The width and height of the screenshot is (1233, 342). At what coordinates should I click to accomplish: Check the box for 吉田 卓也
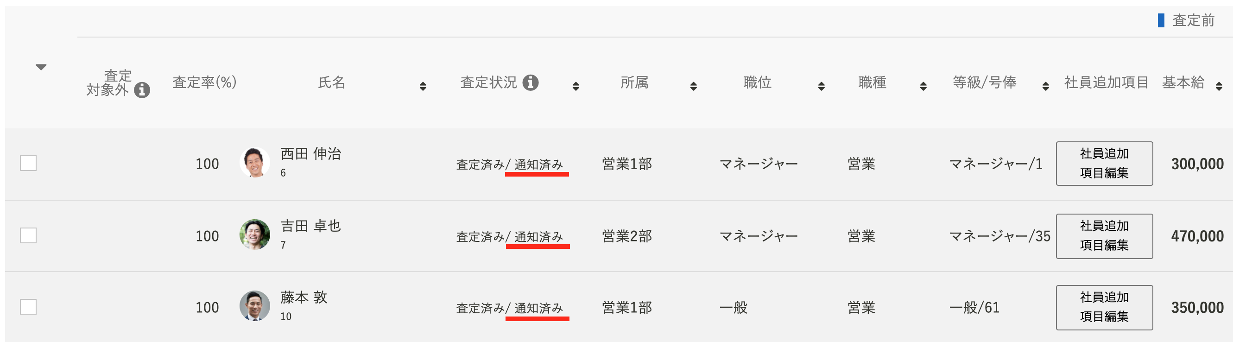click(28, 235)
